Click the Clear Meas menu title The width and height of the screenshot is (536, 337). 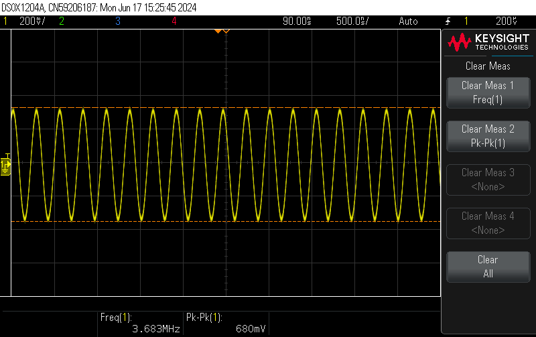click(x=488, y=66)
